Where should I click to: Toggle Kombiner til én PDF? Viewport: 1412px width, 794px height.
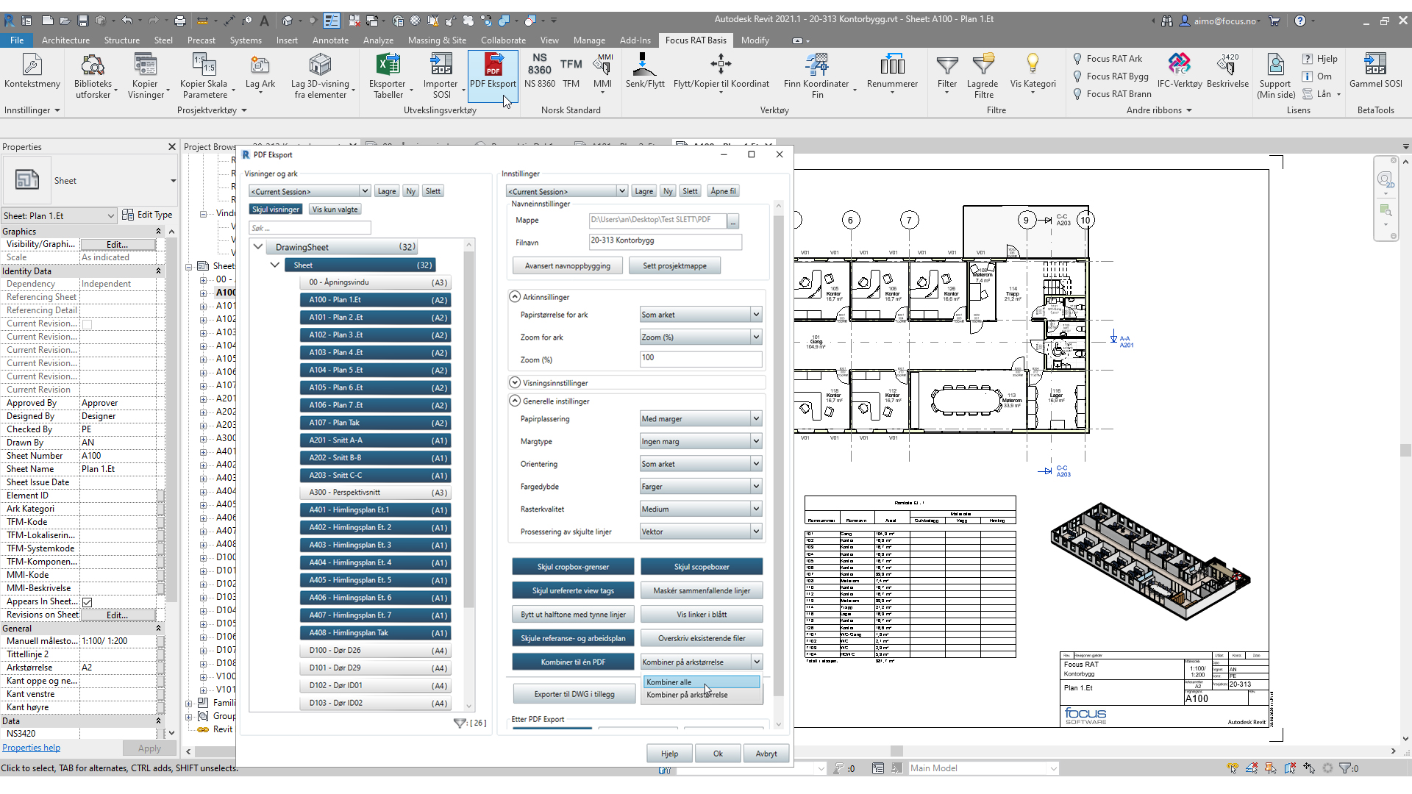(x=573, y=662)
